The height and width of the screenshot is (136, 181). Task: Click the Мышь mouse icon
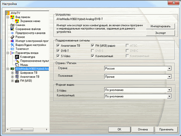pyautogui.click(x=17, y=65)
